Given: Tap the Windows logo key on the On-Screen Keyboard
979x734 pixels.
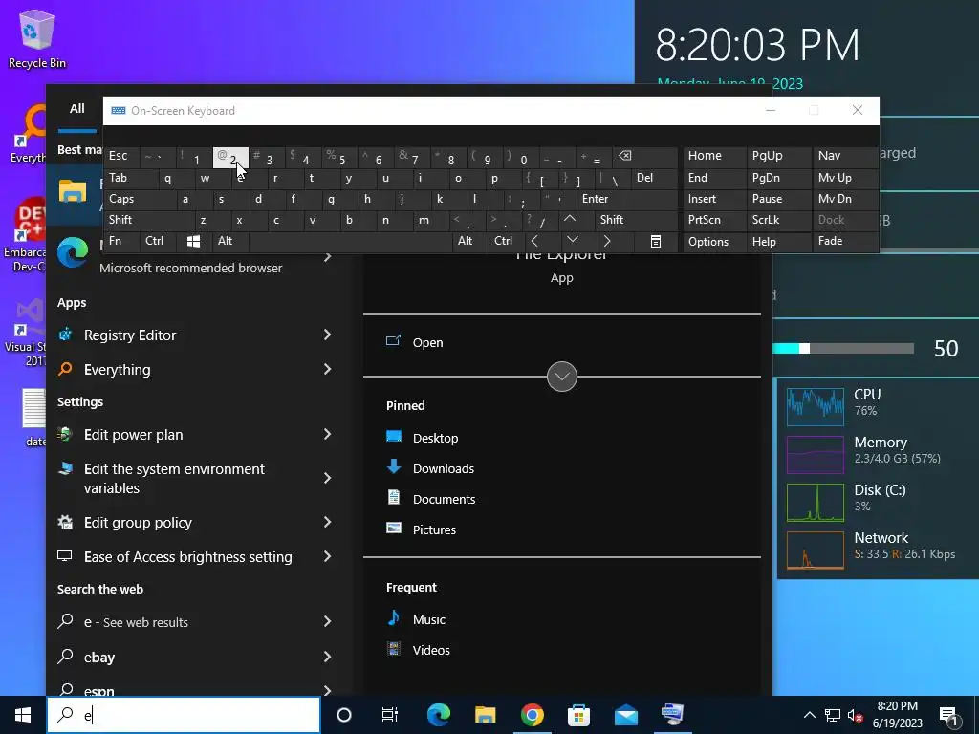Looking at the screenshot, I should [x=193, y=242].
